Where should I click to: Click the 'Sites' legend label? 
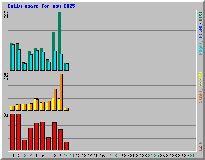coord(200,97)
